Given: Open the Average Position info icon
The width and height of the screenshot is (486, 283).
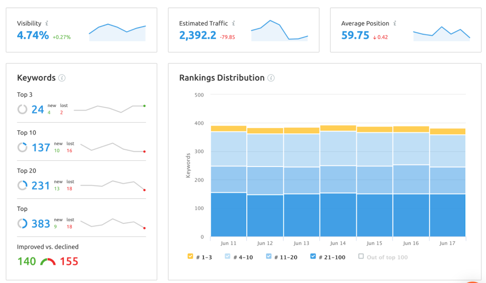Looking at the screenshot, I should (396, 23).
